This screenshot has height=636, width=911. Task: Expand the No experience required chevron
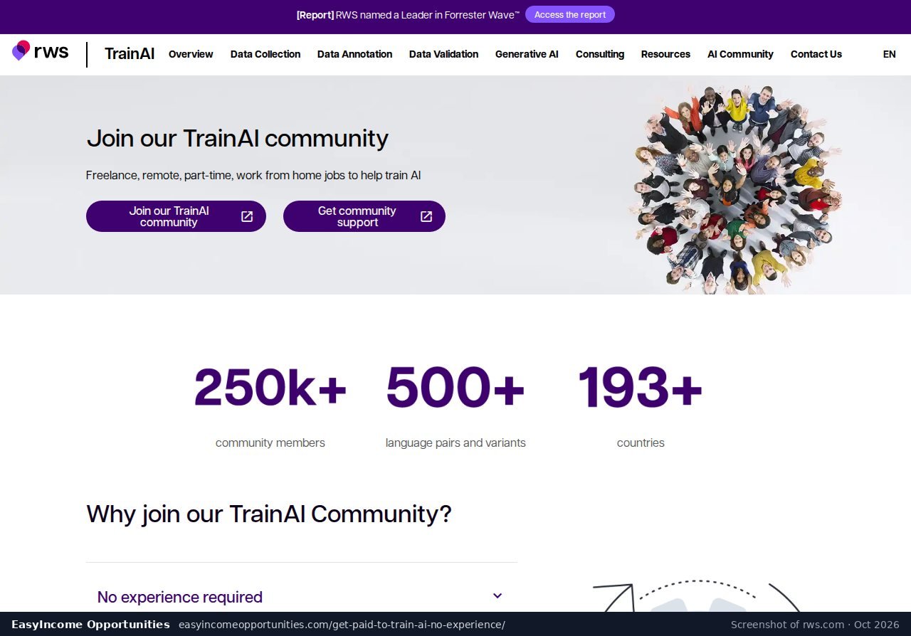click(497, 596)
